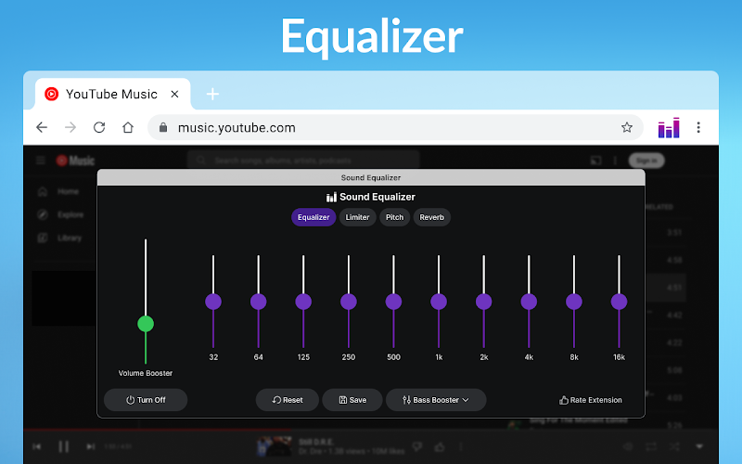Dislike the current song
Screen dimensions: 742x464
click(416, 446)
